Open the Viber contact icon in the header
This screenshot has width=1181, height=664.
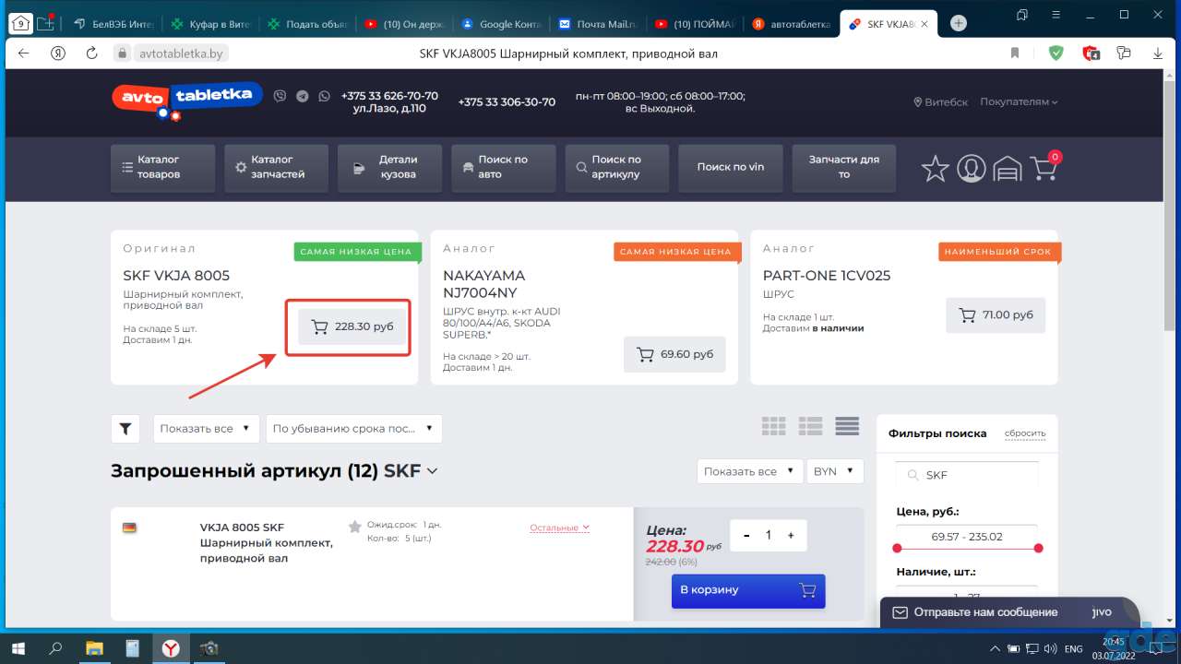pyautogui.click(x=280, y=96)
